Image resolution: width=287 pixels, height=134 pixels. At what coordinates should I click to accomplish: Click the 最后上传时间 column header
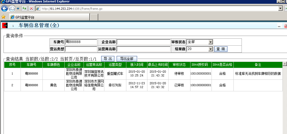tap(158, 65)
